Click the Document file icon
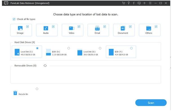172x111 pixels. [123, 28]
